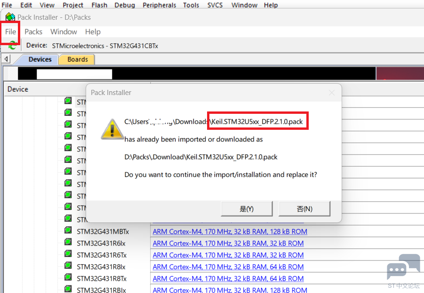Image resolution: width=424 pixels, height=293 pixels.
Task: Open Pack Installer Help menu
Action: [93, 32]
